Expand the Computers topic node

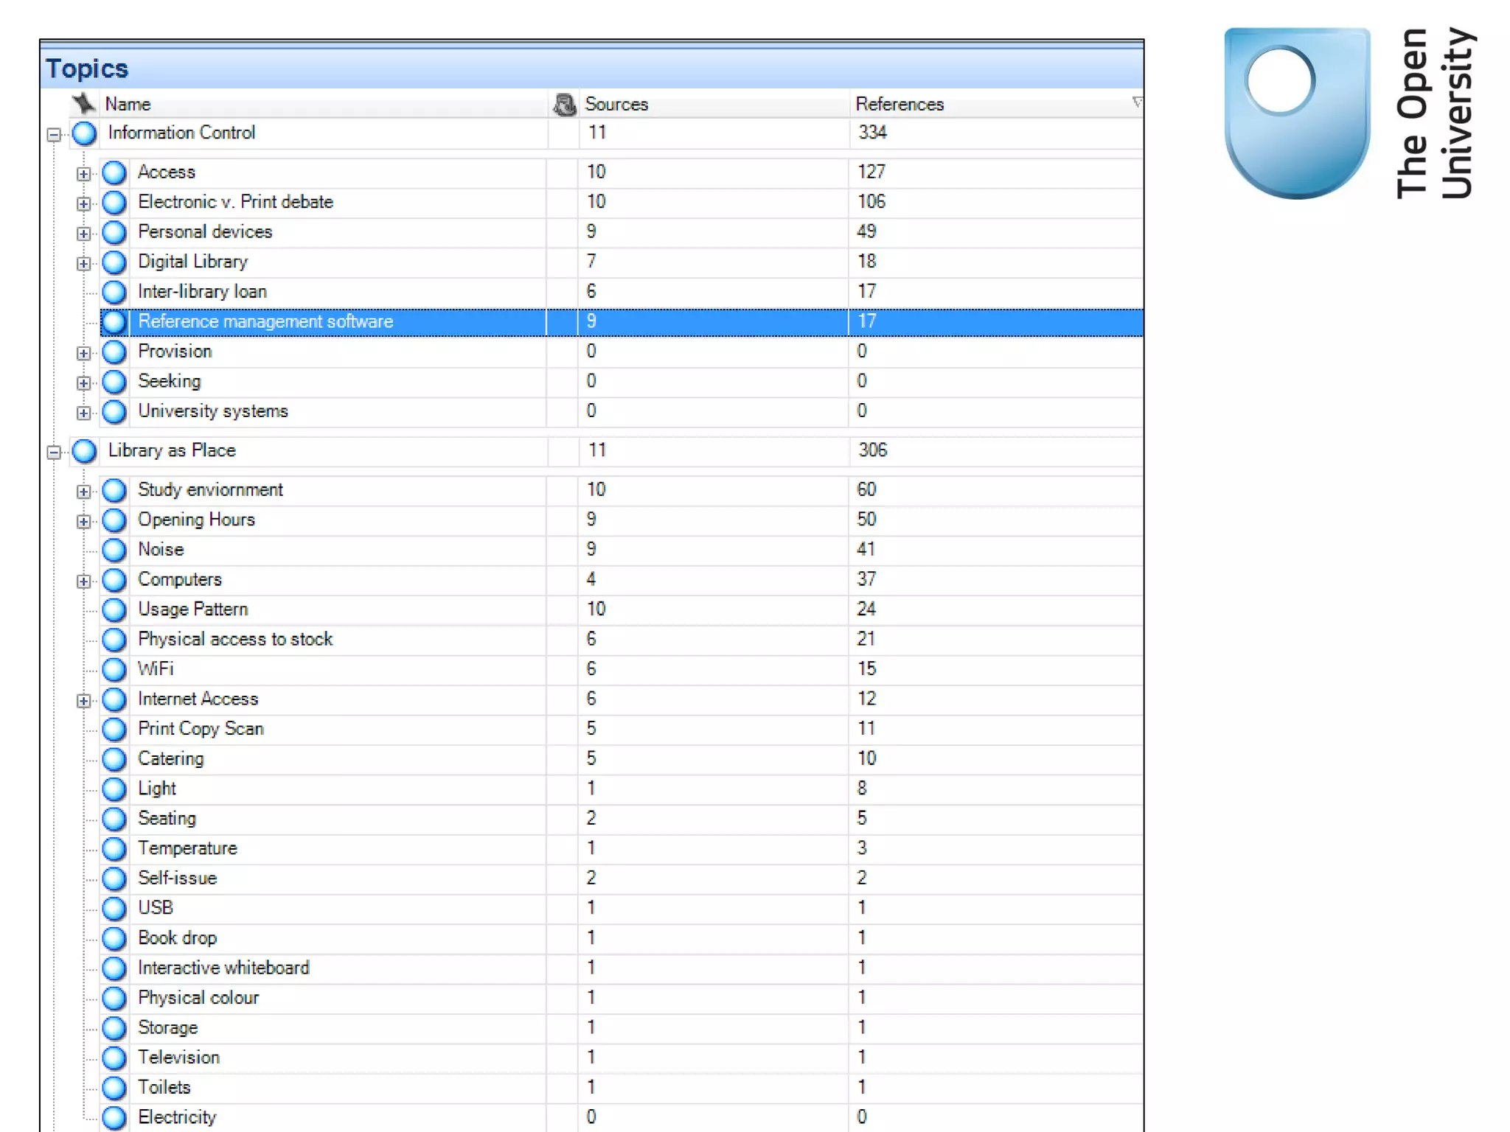pos(84,581)
